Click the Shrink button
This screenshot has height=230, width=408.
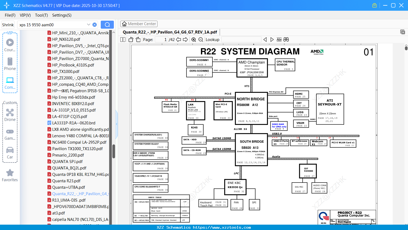[8, 25]
